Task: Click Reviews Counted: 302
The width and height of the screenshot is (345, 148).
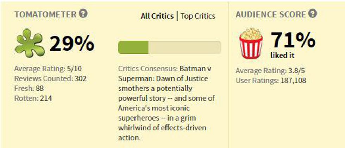Action: pos(50,78)
